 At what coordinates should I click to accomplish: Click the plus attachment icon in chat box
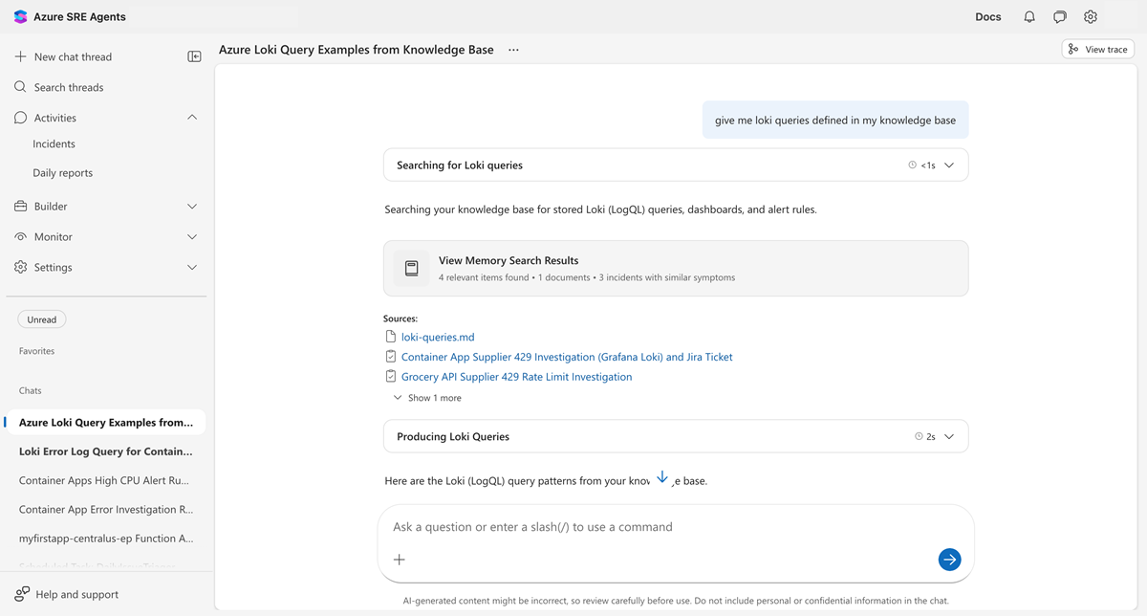coord(400,560)
